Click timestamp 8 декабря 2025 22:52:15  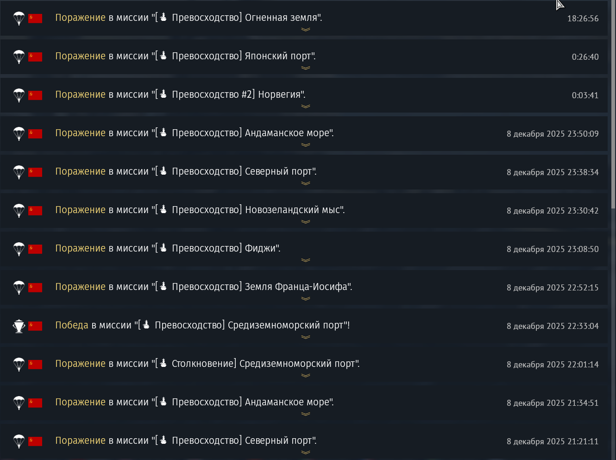[552, 288]
